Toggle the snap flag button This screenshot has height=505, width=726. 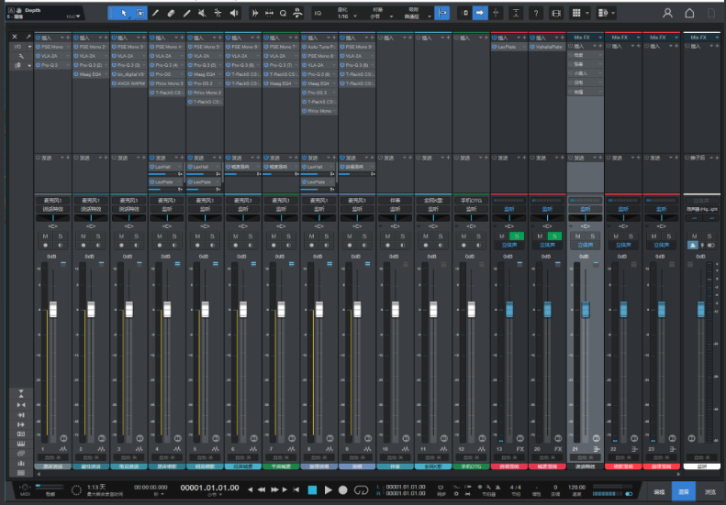(442, 13)
